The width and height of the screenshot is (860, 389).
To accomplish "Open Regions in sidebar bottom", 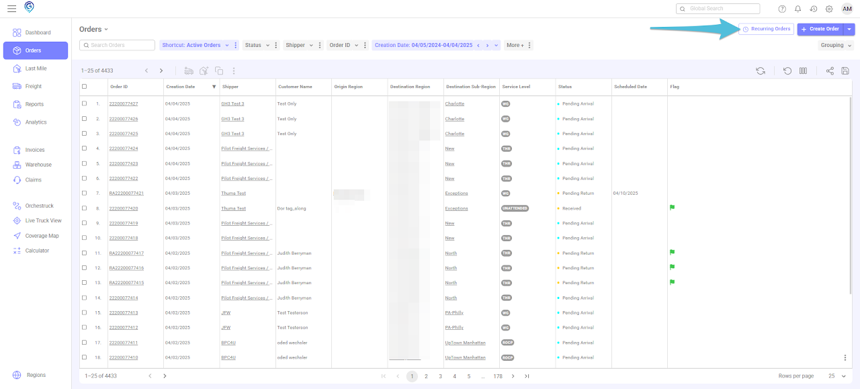I will pos(36,375).
